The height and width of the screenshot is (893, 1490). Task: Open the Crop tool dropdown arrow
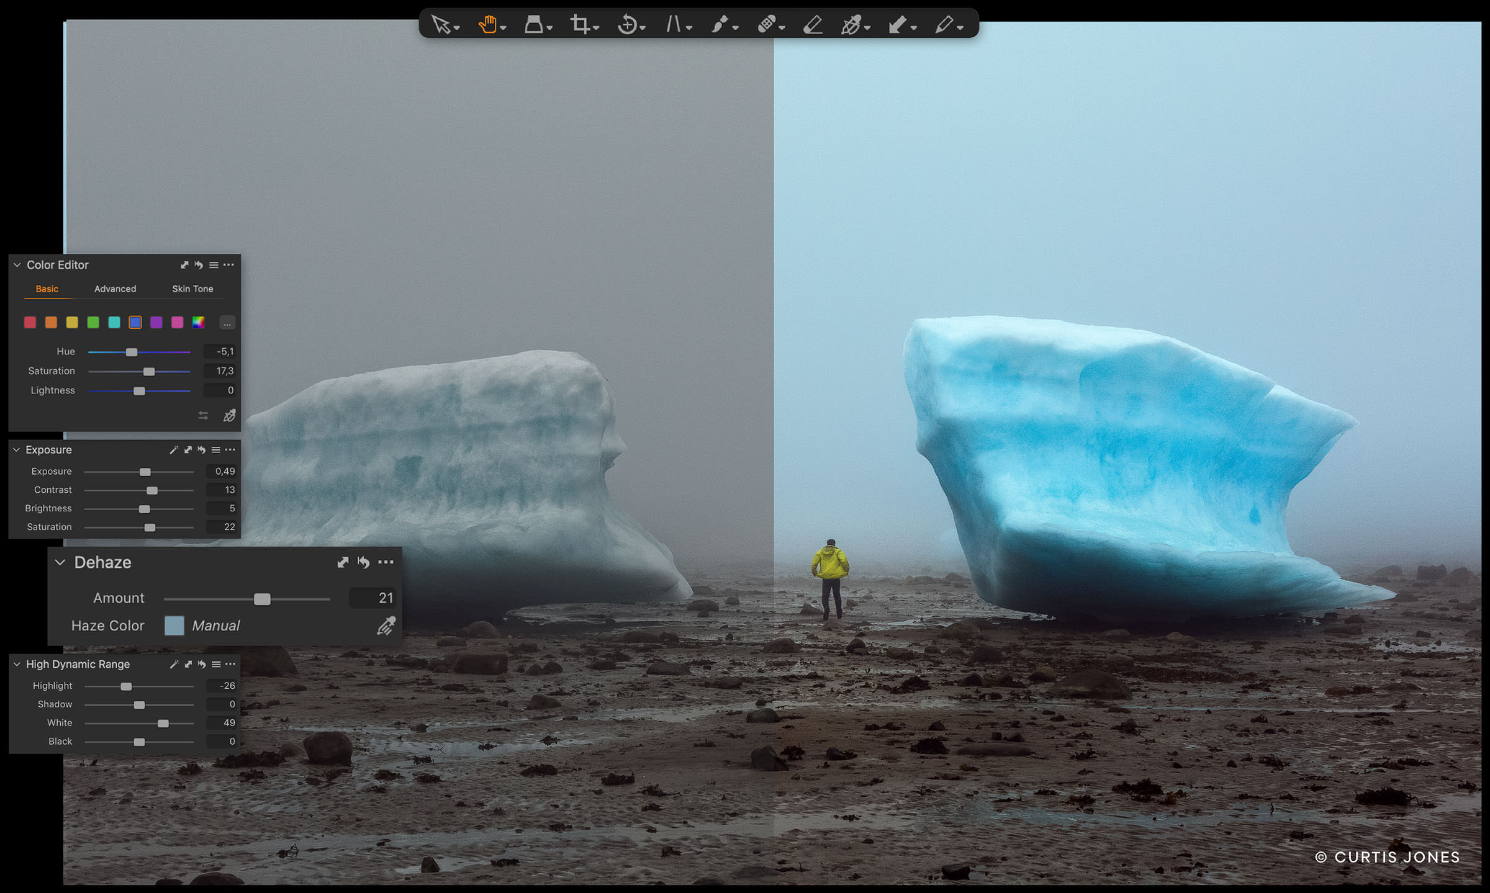(x=596, y=28)
